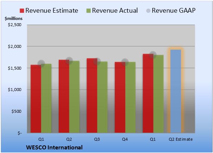Viewport: 213px width, 153px height.
Task: Click the "WESCO International" chart title
Action: tap(54, 148)
